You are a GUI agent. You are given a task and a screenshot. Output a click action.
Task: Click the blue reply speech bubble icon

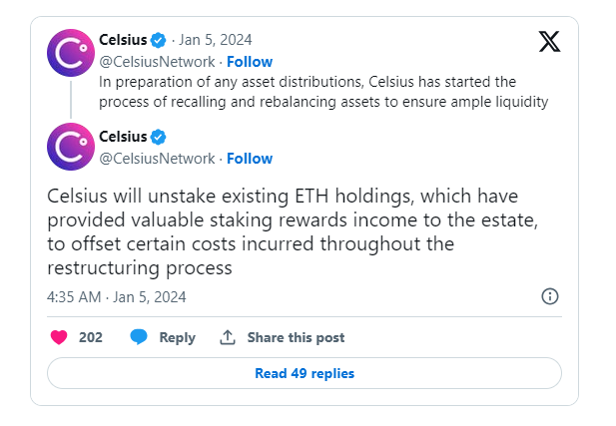tap(139, 337)
